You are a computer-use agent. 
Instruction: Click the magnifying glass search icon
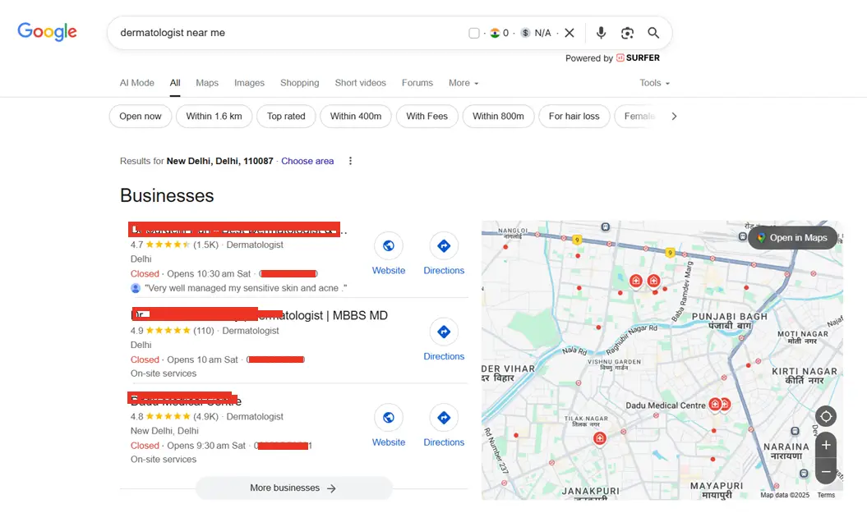click(x=653, y=33)
